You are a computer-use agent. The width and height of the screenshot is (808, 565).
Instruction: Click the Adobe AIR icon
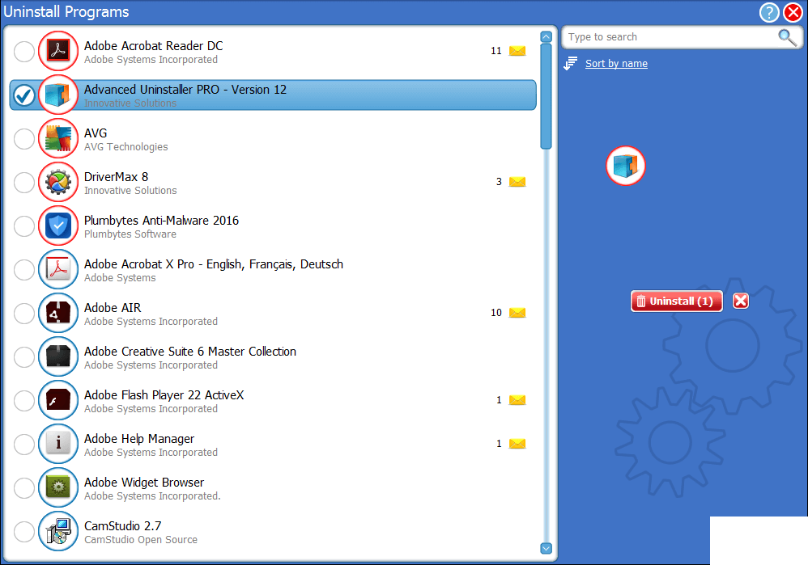pyautogui.click(x=58, y=313)
